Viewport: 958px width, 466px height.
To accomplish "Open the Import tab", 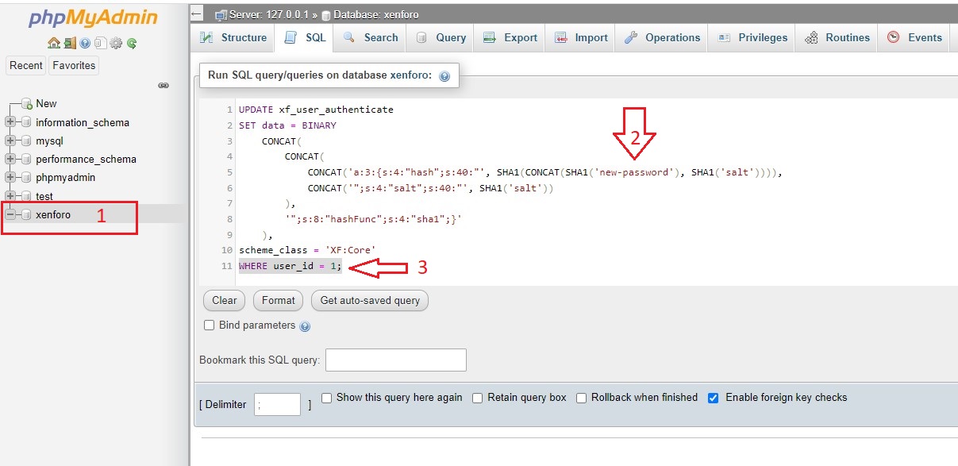I will point(581,37).
